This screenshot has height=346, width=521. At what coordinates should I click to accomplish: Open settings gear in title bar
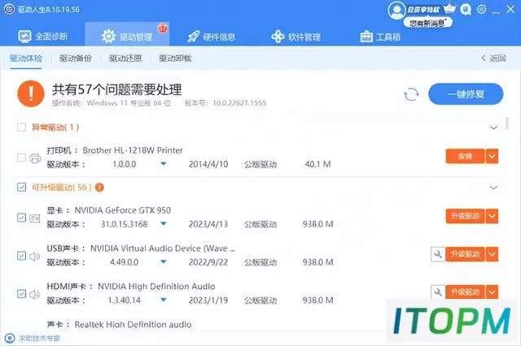coord(481,9)
